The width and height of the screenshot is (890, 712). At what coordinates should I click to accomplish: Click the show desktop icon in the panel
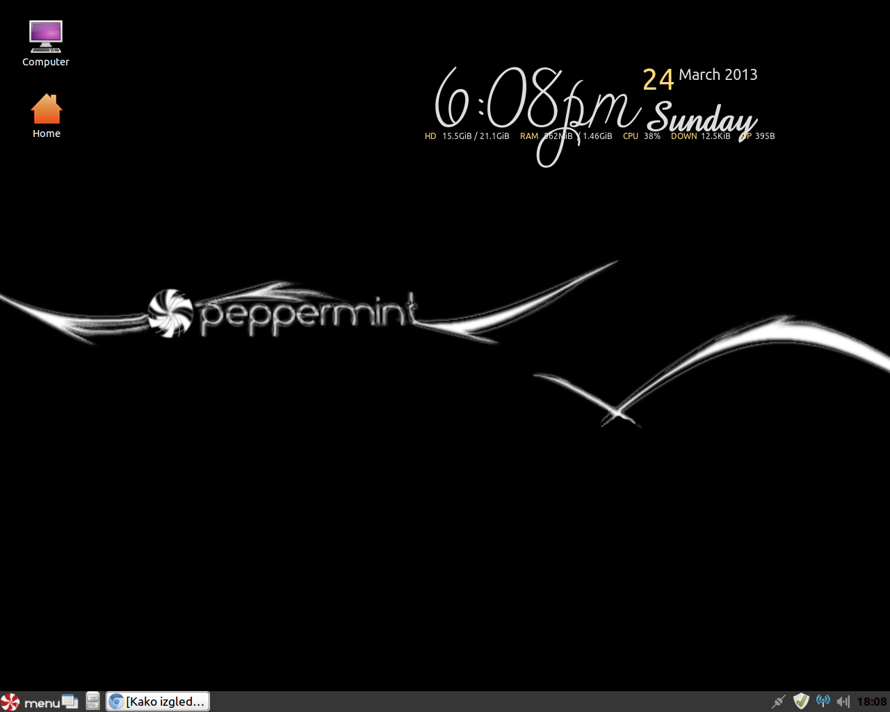70,702
